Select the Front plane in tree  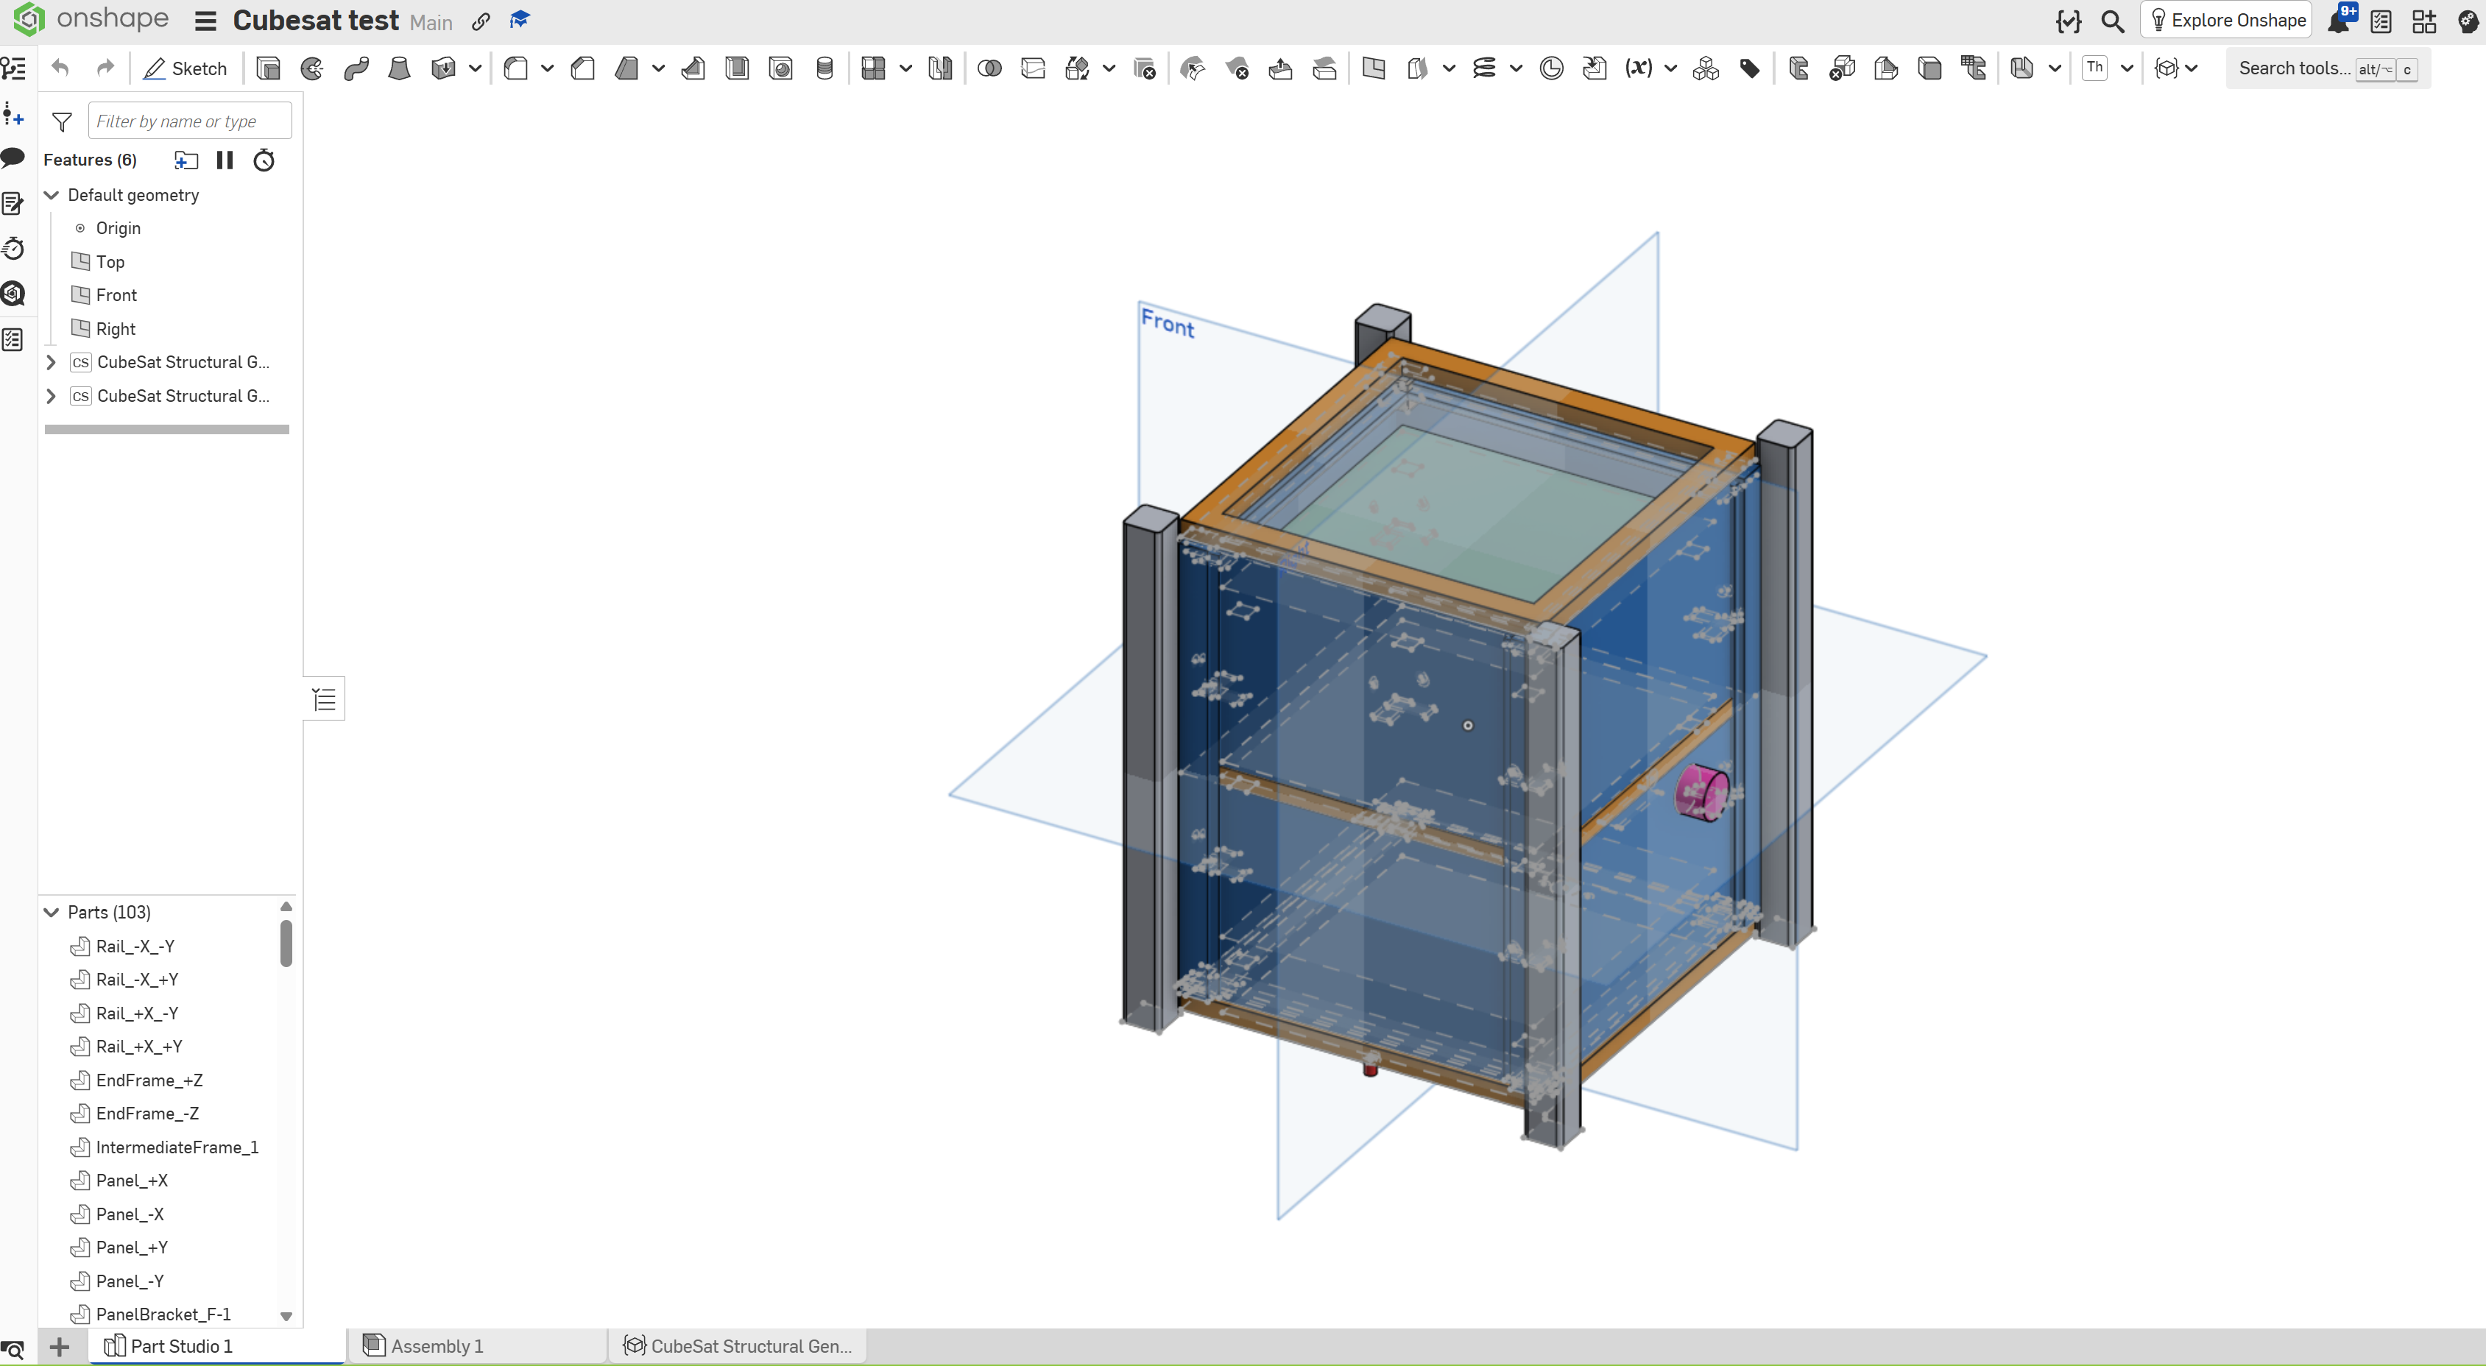point(116,294)
